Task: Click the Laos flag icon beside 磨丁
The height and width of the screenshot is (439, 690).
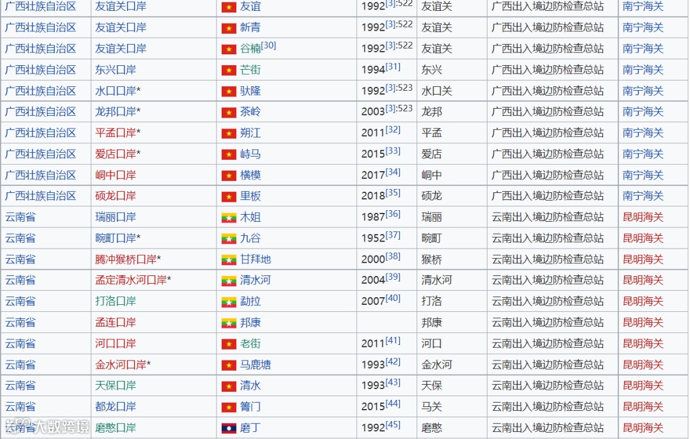Action: pyautogui.click(x=228, y=427)
